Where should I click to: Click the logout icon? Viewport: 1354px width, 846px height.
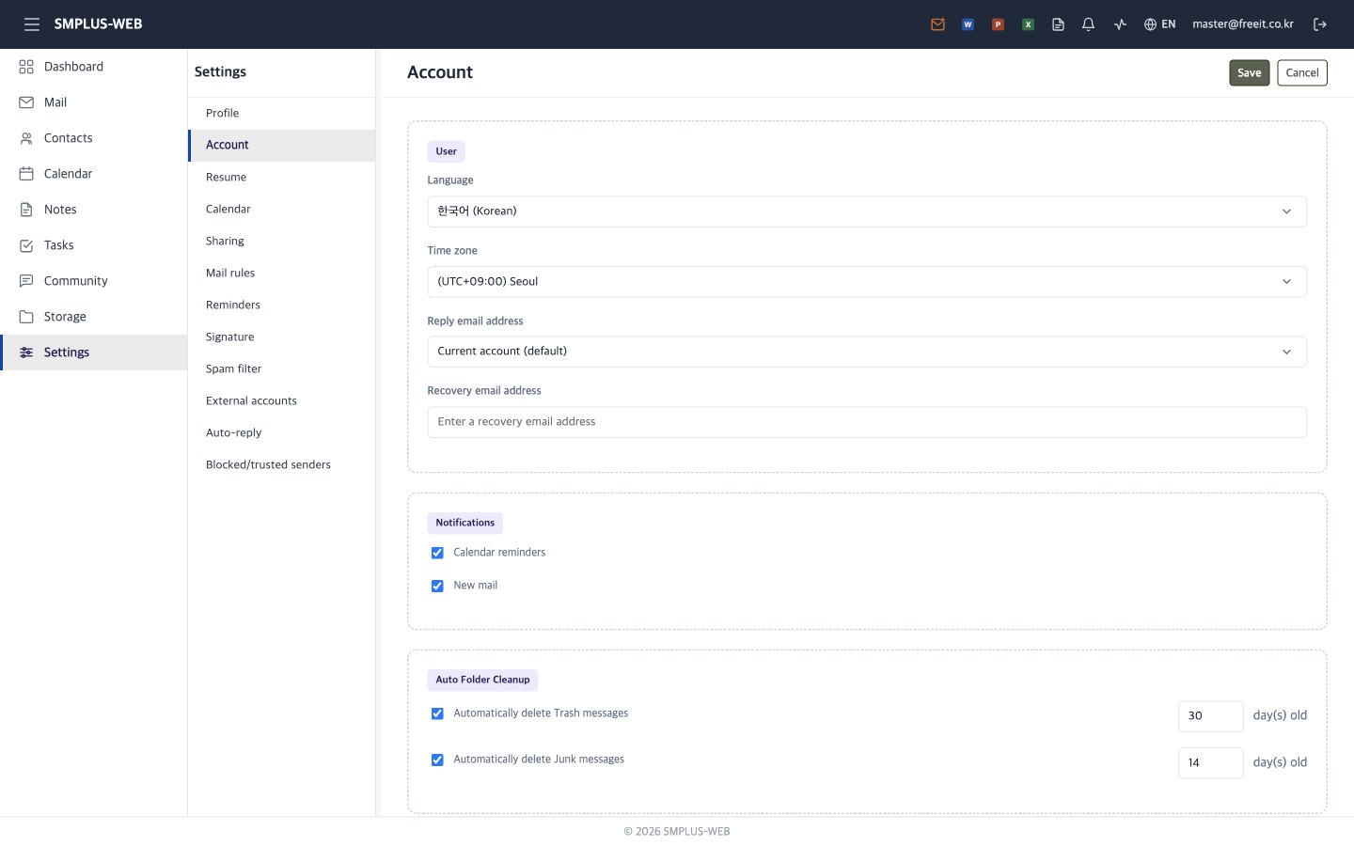coord(1320,24)
